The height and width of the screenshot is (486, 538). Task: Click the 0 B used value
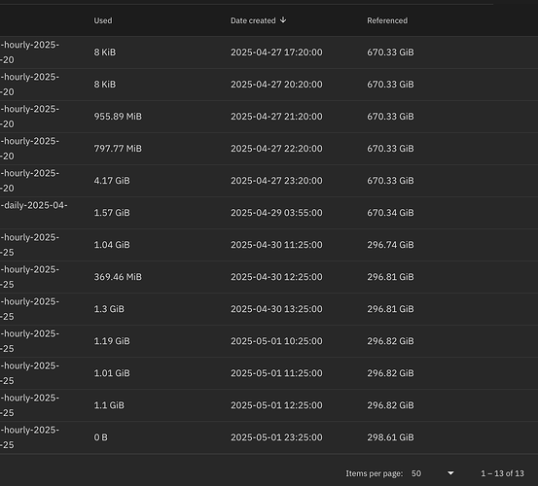click(x=100, y=437)
